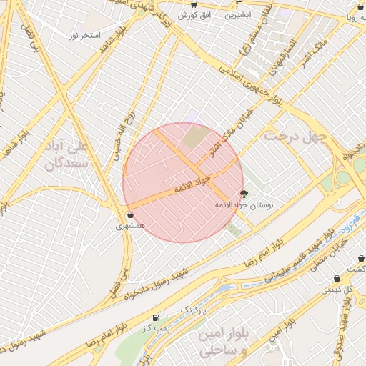Select the basket icon above the گشت label
The image size is (366, 366).
tap(361, 258)
